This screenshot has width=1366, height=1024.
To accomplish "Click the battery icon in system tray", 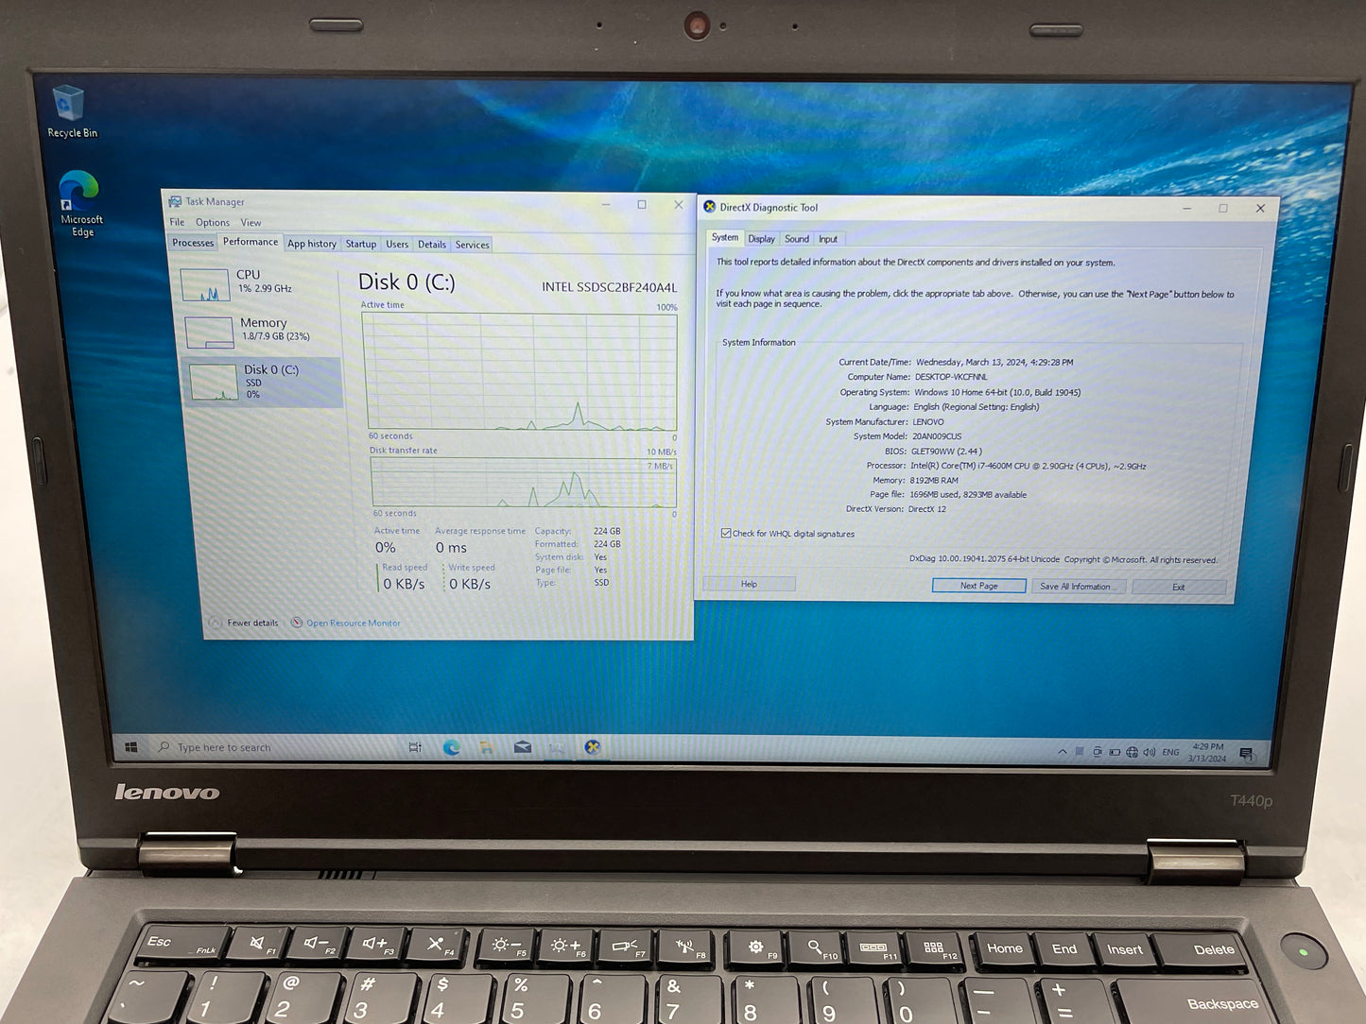I will [x=1116, y=751].
